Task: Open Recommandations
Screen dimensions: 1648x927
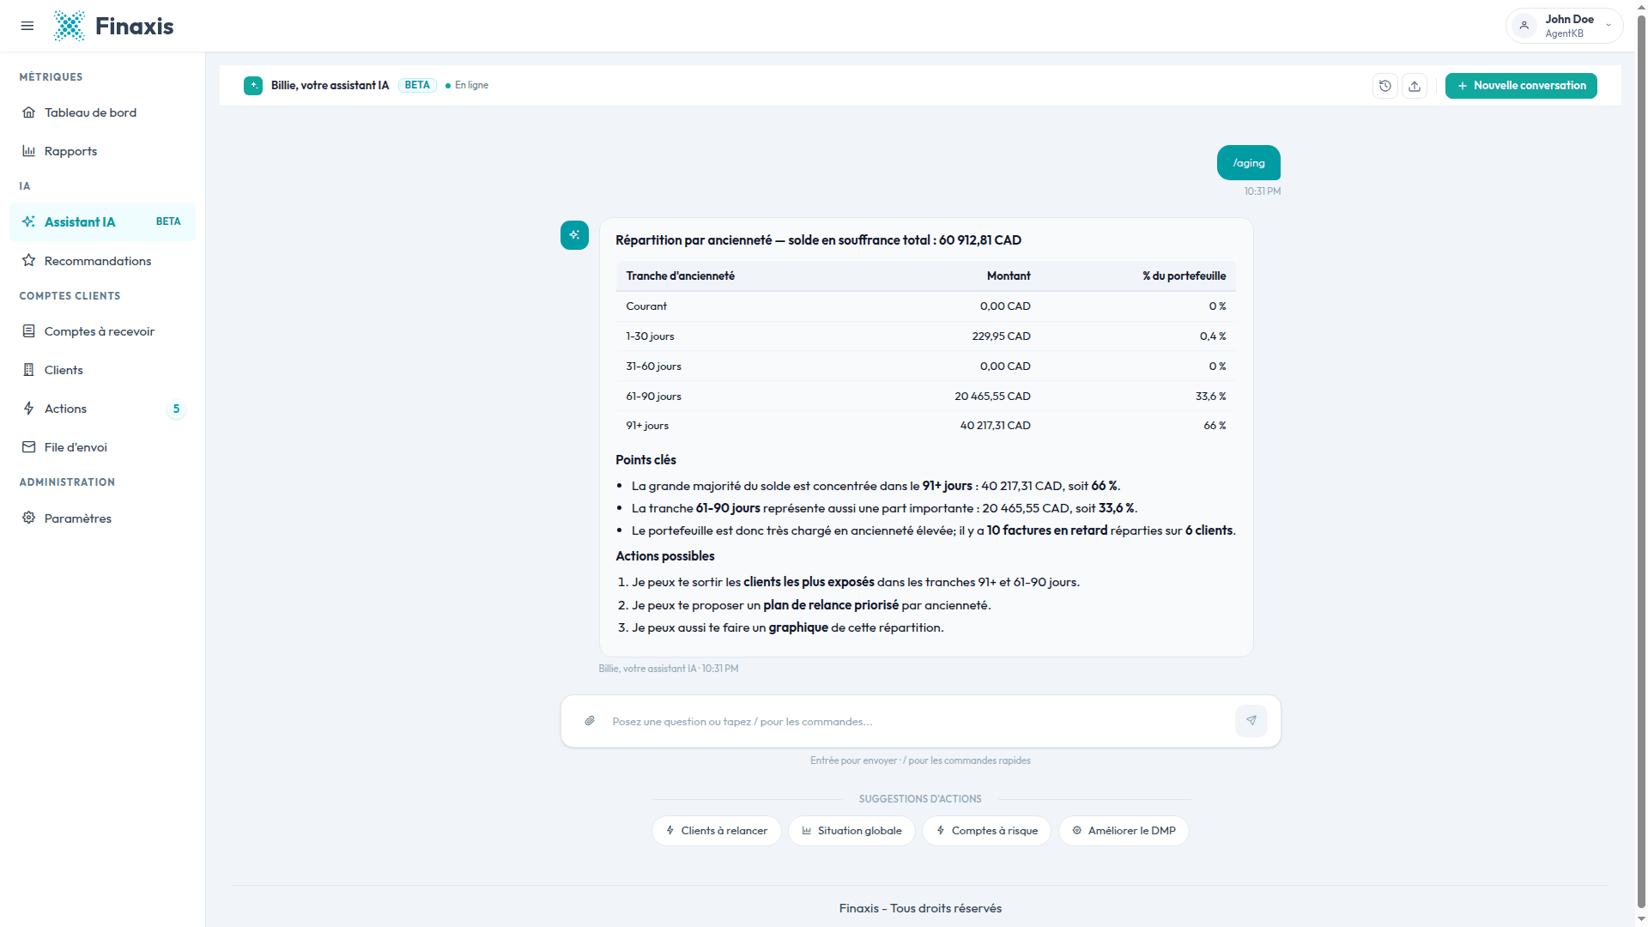Action: coord(102,261)
